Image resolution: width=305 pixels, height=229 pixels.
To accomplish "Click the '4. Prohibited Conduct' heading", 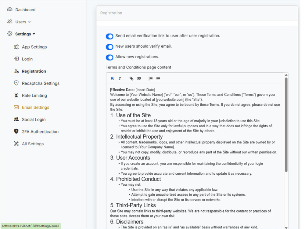I will coord(136,179).
